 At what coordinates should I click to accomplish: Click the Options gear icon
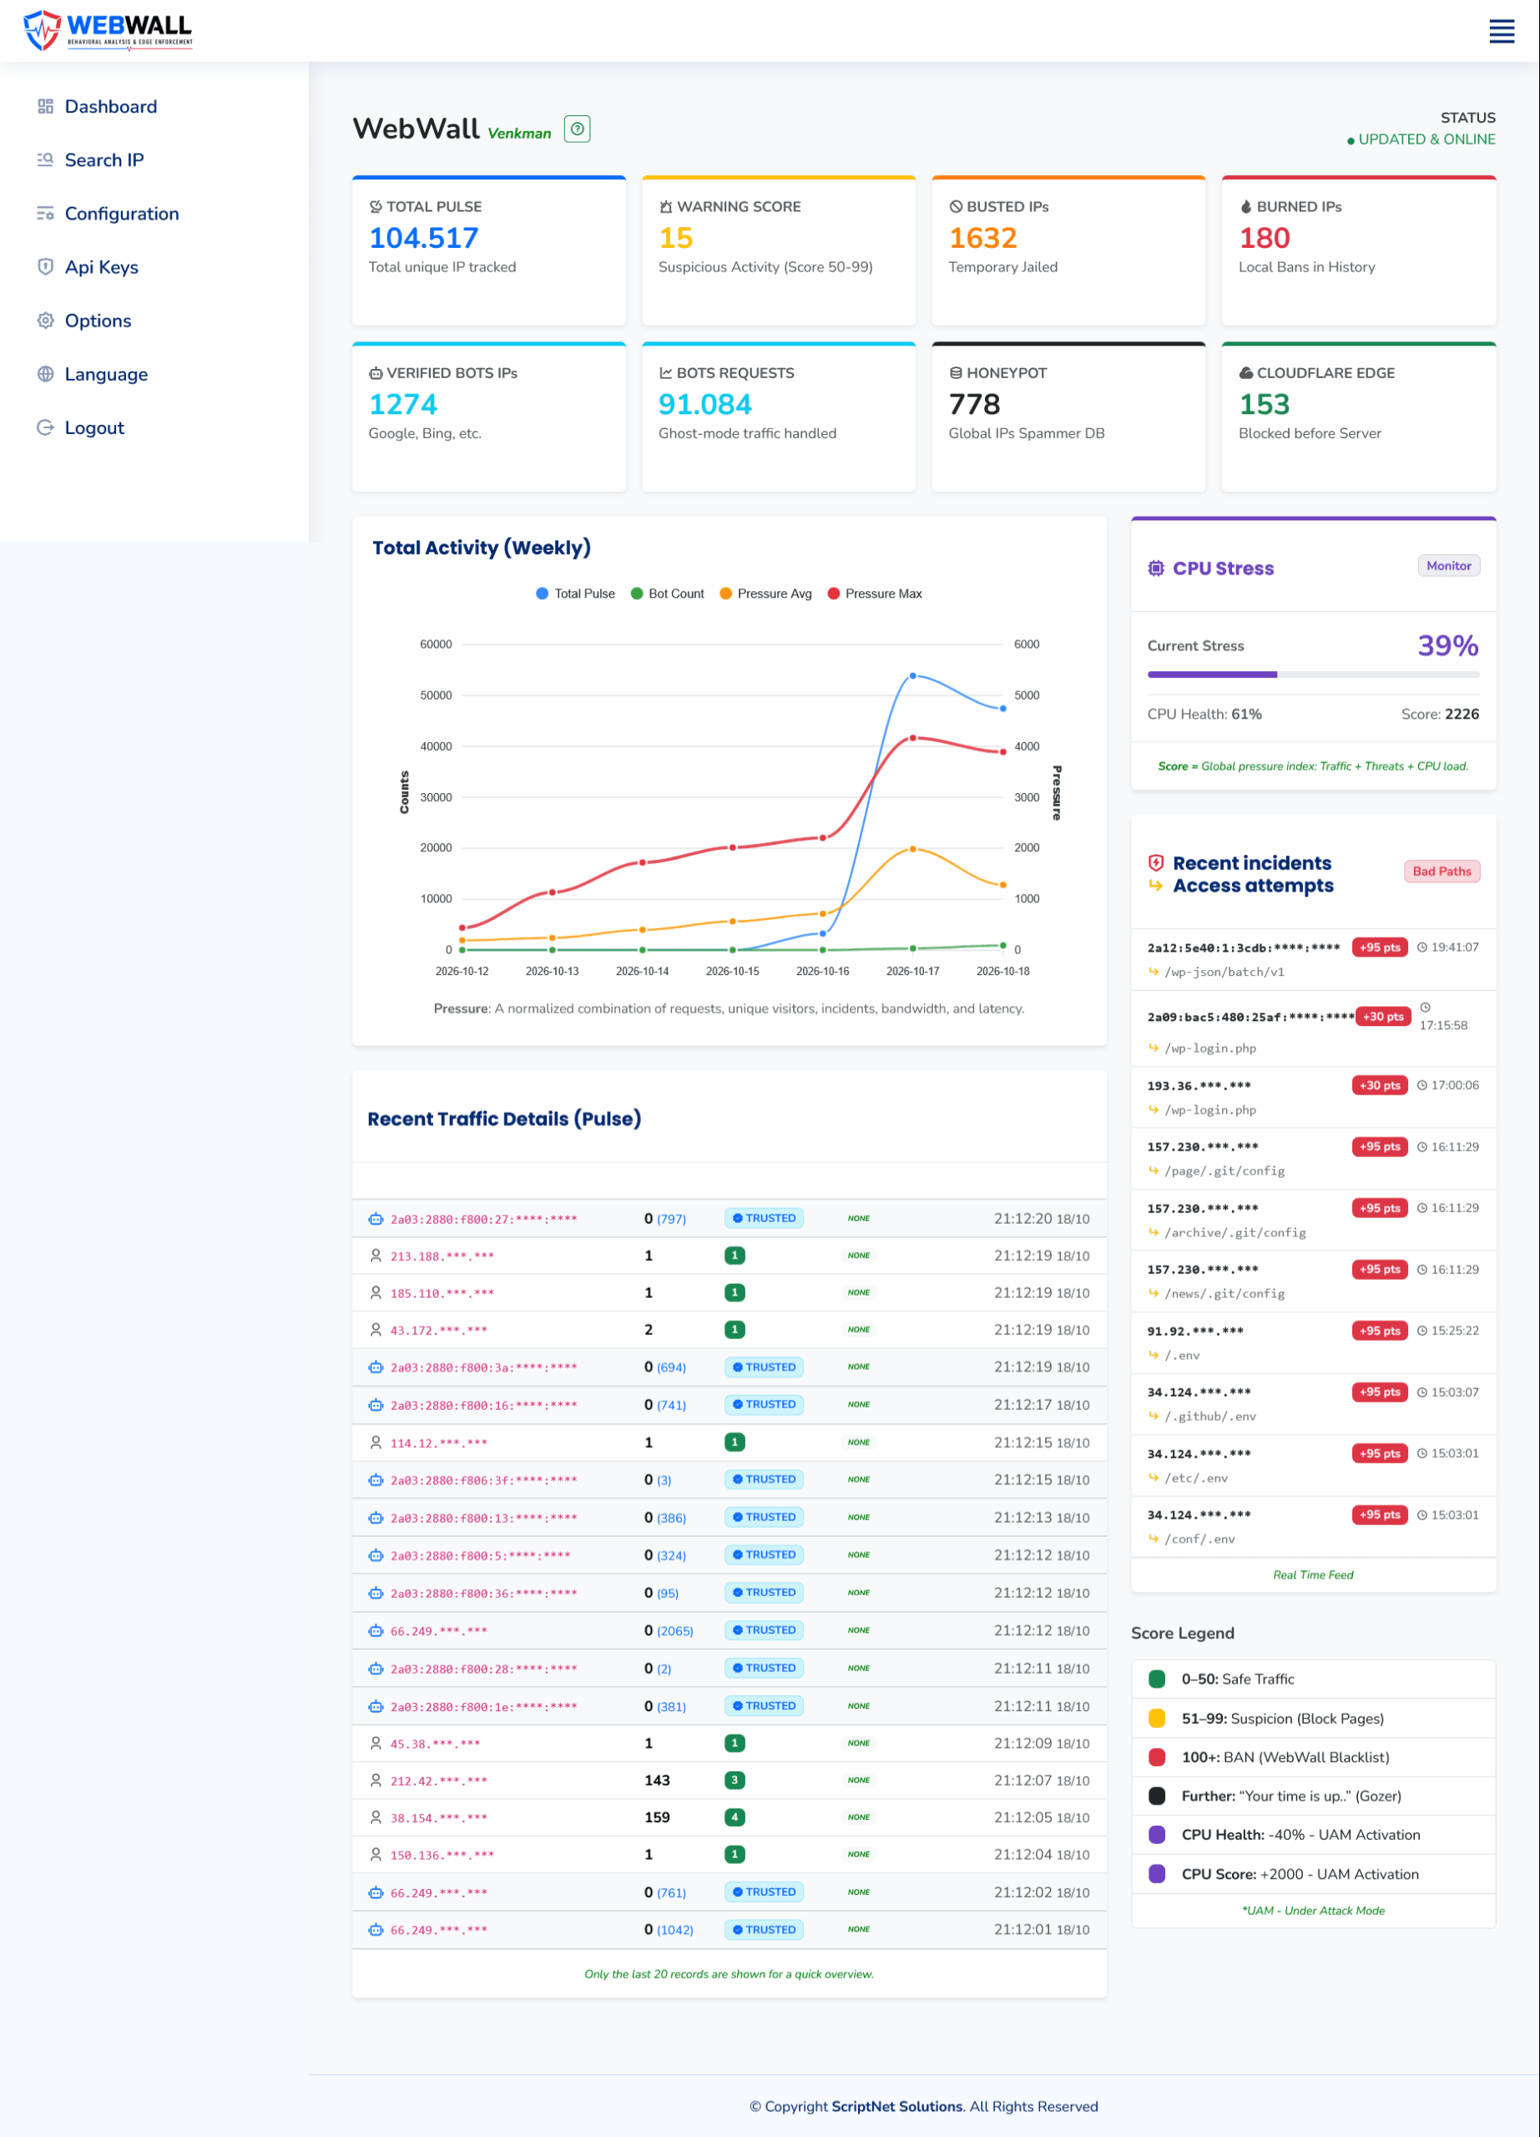(x=45, y=321)
